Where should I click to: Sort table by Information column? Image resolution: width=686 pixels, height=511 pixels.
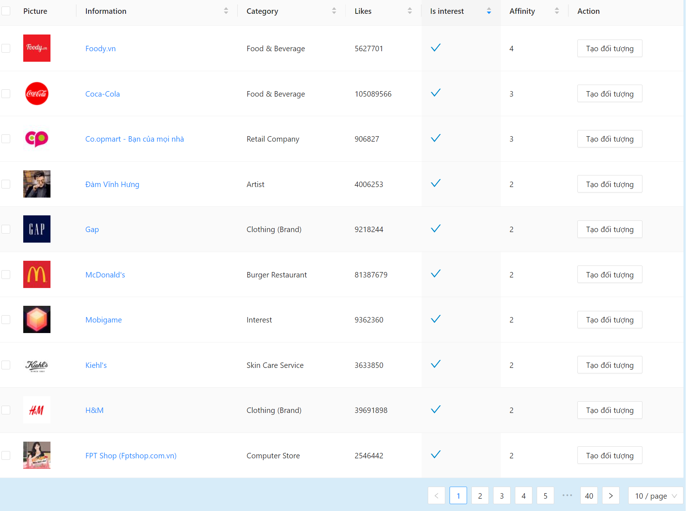(226, 11)
